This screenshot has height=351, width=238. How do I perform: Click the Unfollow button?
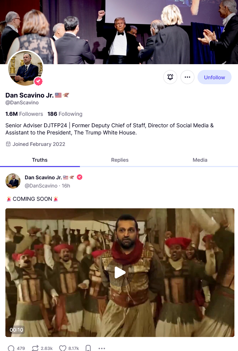(x=214, y=77)
